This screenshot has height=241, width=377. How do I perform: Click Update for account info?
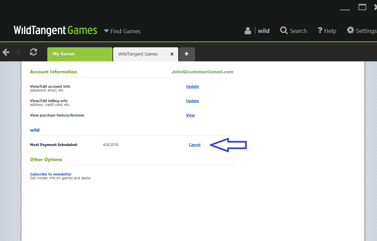[192, 86]
